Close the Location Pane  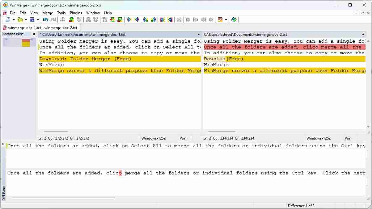(34, 34)
